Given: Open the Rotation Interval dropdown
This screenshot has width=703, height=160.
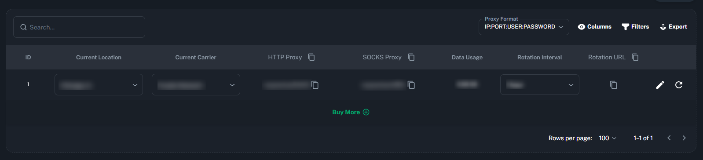Looking at the screenshot, I should click(540, 84).
